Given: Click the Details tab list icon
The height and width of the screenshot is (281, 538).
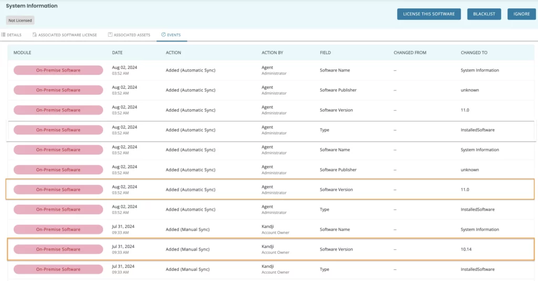Looking at the screenshot, I should click(x=3, y=35).
